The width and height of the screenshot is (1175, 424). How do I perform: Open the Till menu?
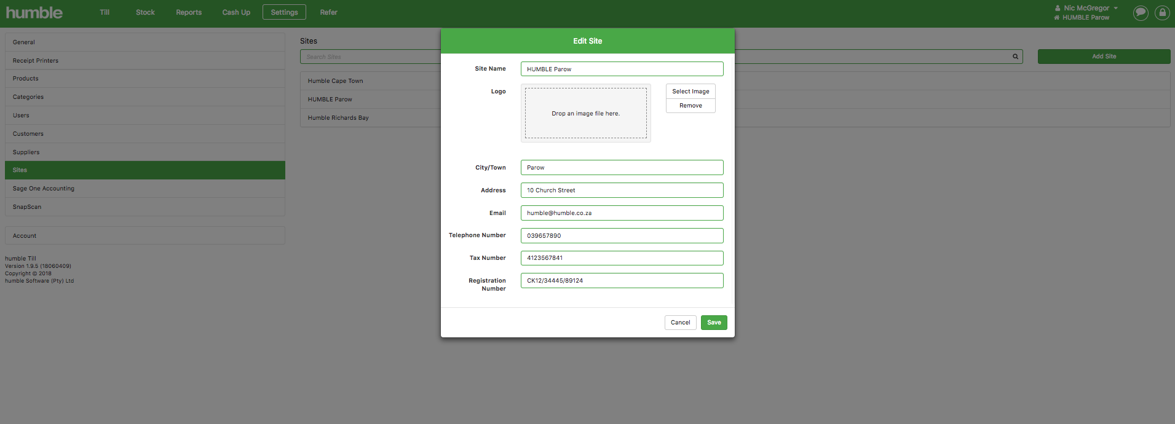[x=105, y=12]
